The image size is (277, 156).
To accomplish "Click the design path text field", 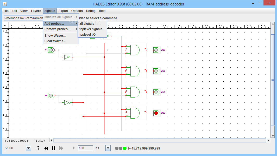I will point(23,18).
